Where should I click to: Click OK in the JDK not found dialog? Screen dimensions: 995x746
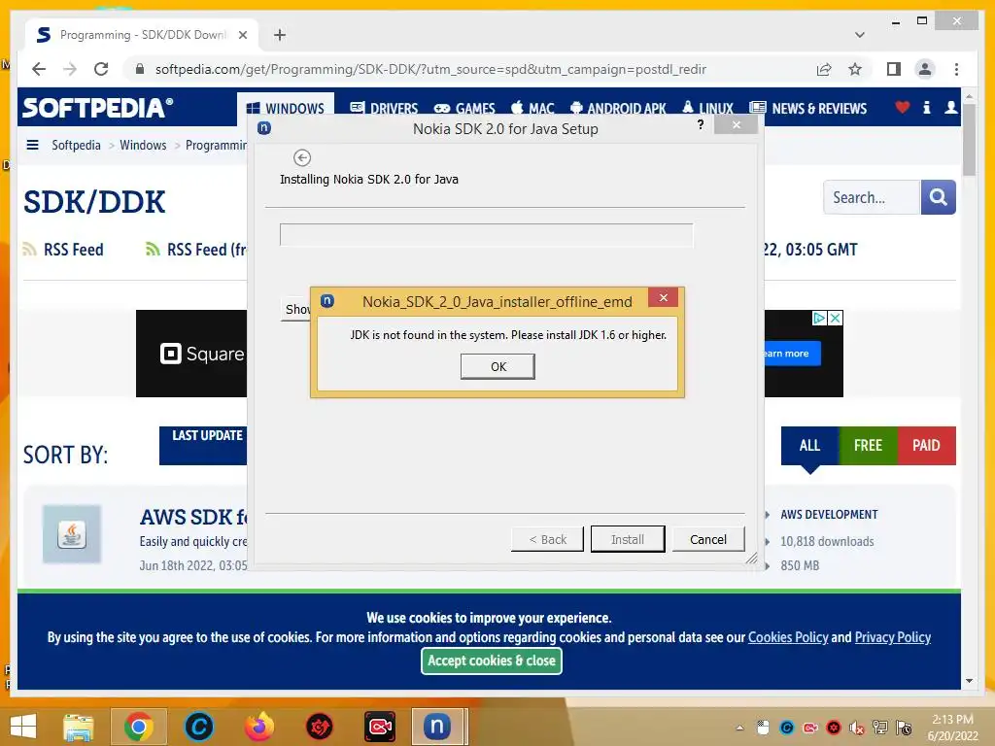click(497, 366)
